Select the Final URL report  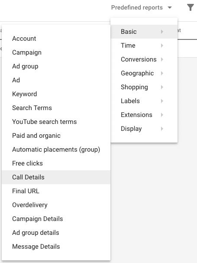point(56,191)
